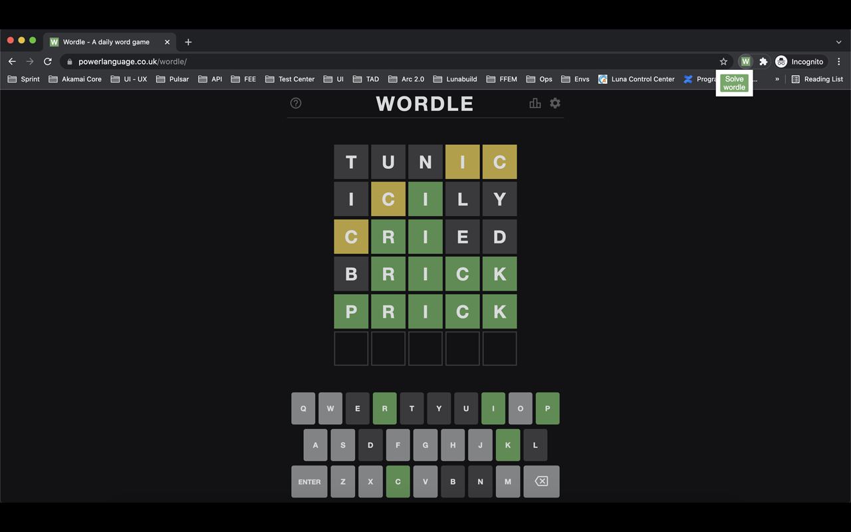Open the Chrome three-dot menu
This screenshot has height=532, width=851.
point(839,61)
